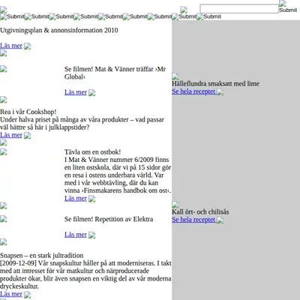Open Se hela receptet for Kall ört- och chilisås

click(x=193, y=220)
